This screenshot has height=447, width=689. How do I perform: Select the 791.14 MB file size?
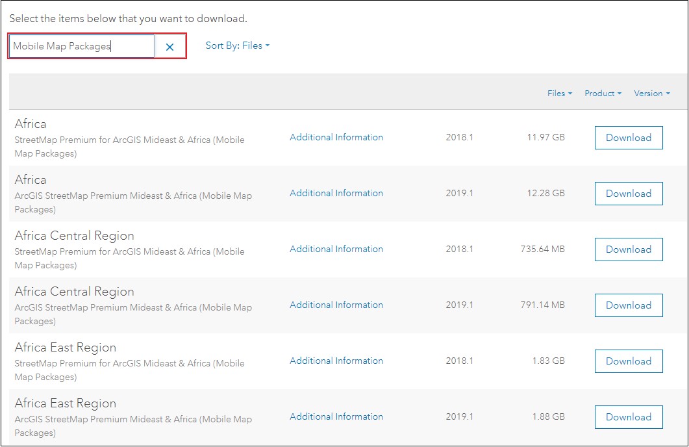click(x=543, y=305)
